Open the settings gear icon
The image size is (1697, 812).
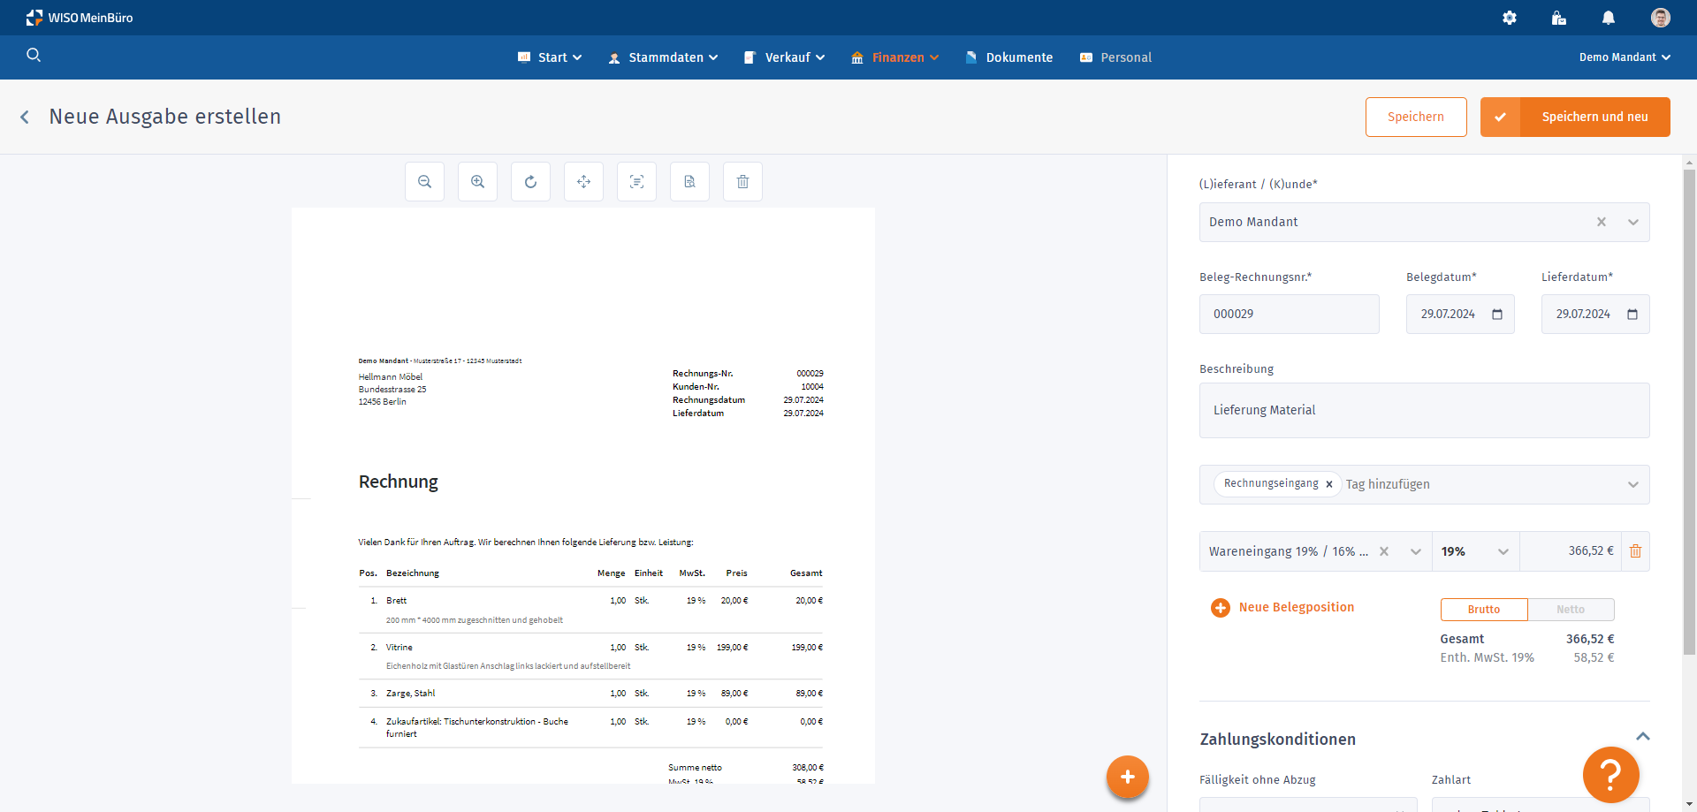(1510, 18)
